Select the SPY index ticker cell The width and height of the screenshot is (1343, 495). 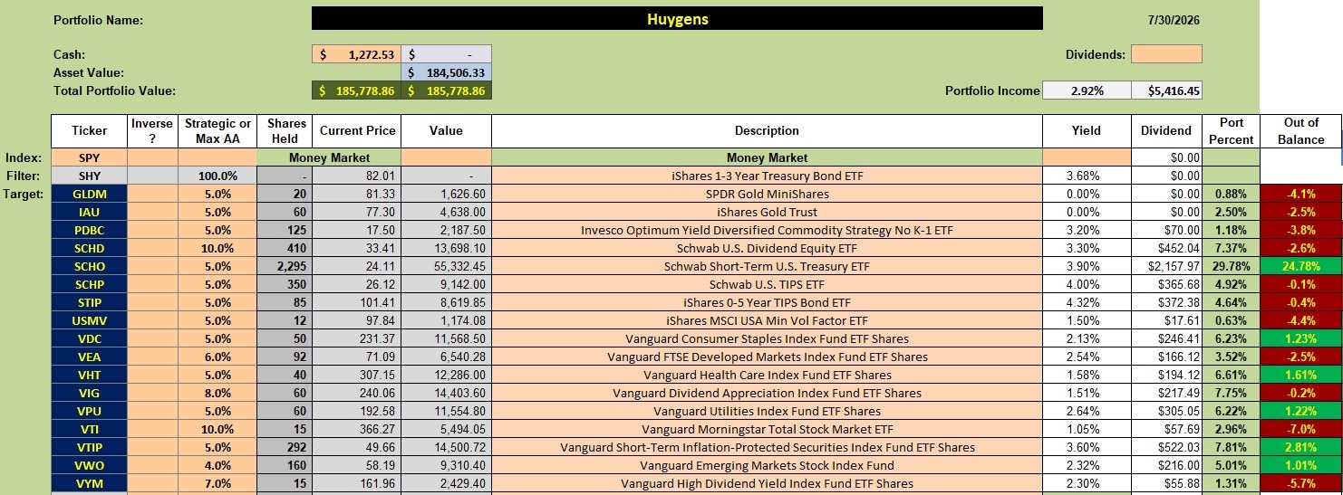(x=89, y=157)
